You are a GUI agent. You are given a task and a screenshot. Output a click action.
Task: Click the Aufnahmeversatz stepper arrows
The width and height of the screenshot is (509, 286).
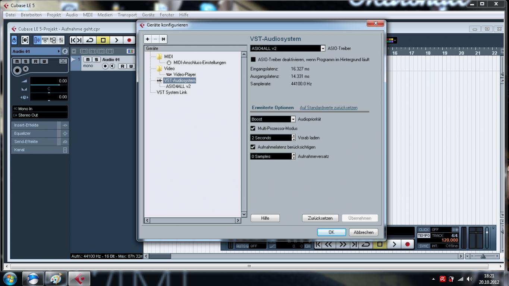click(293, 156)
